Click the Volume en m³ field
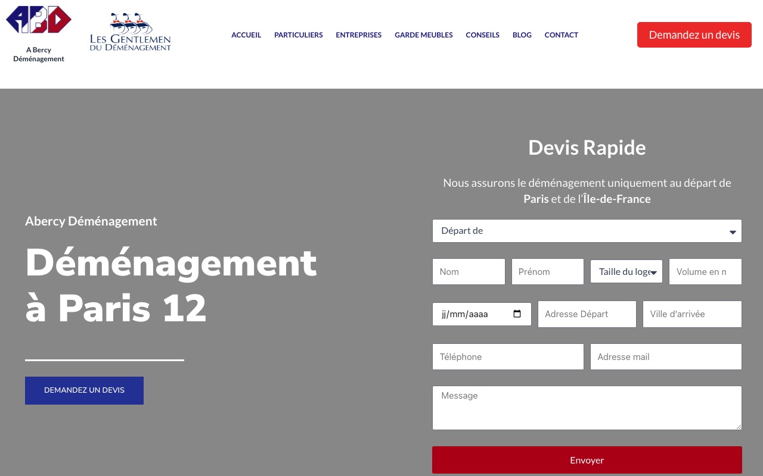The width and height of the screenshot is (763, 476). pyautogui.click(x=705, y=271)
